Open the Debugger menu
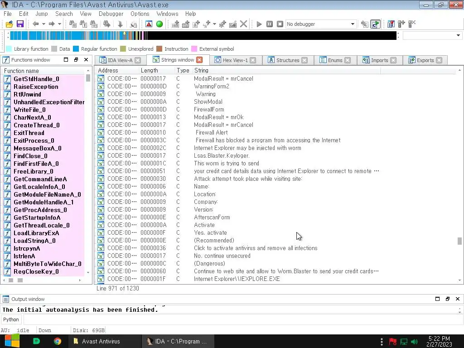The width and height of the screenshot is (464, 348). click(x=111, y=14)
